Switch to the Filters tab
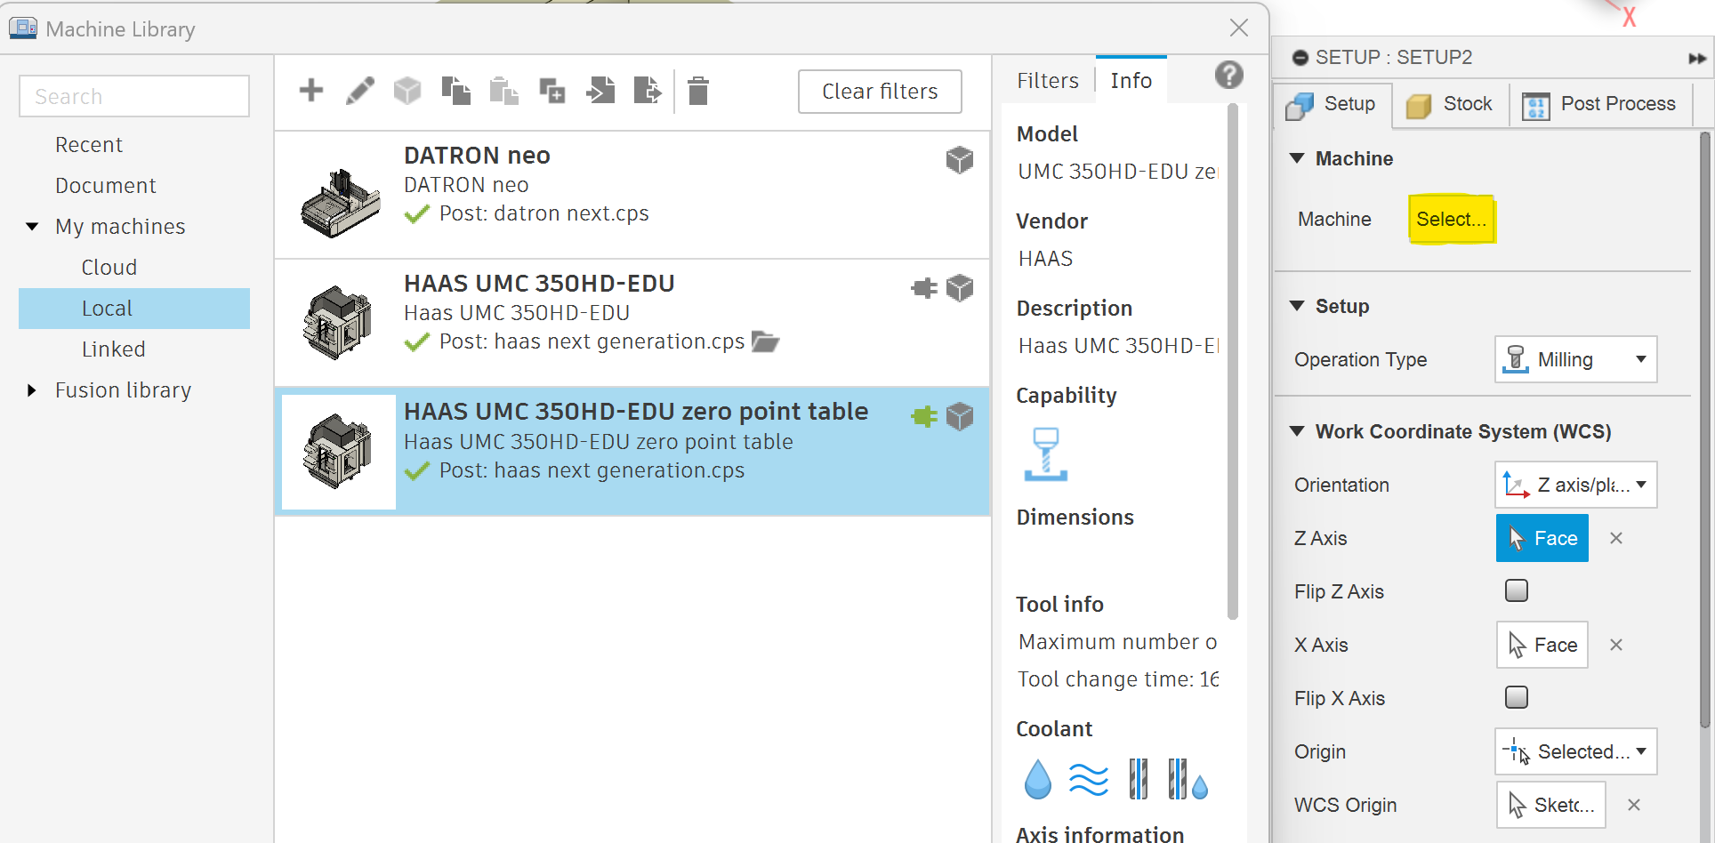Image resolution: width=1715 pixels, height=843 pixels. click(1047, 81)
